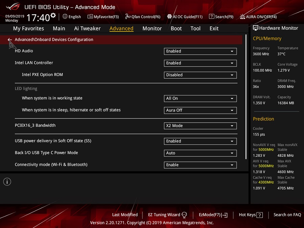Open the MyFavorite(F3) list icon
The width and height of the screenshot is (304, 228).
[90, 17]
